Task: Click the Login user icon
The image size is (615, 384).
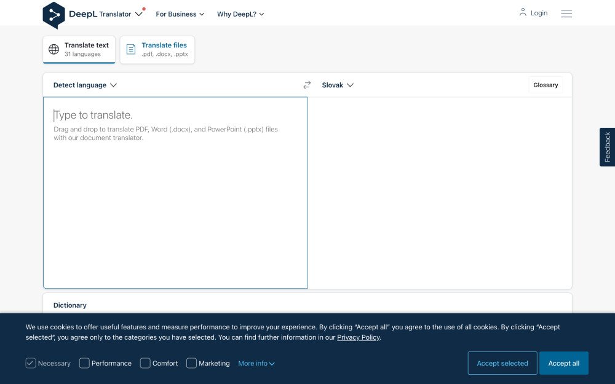Action: pos(523,12)
